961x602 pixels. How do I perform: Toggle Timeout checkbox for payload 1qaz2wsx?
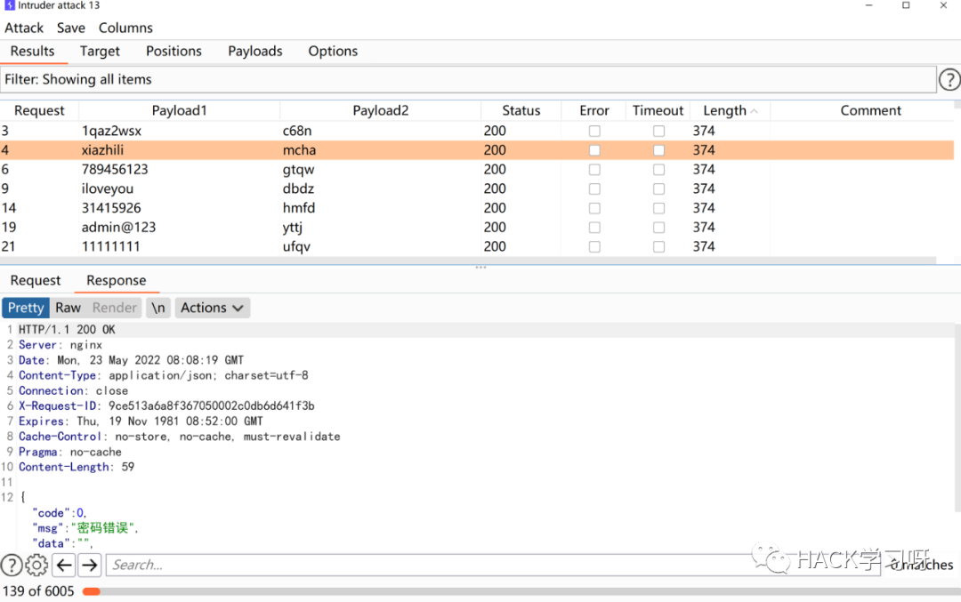[658, 131]
